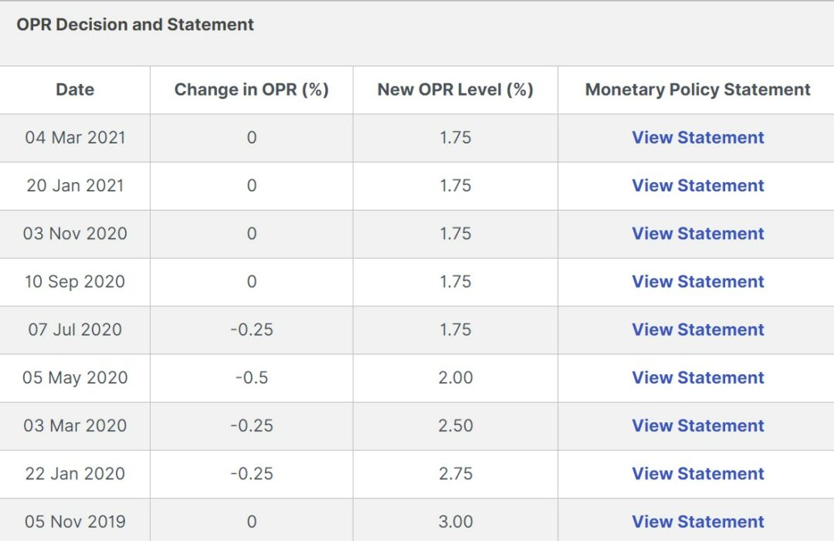This screenshot has width=834, height=541.
Task: Click View Statement for 07 Jul 2020
Action: pos(697,330)
